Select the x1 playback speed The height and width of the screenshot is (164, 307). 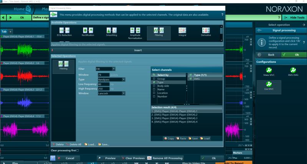pyautogui.click(x=92, y=163)
